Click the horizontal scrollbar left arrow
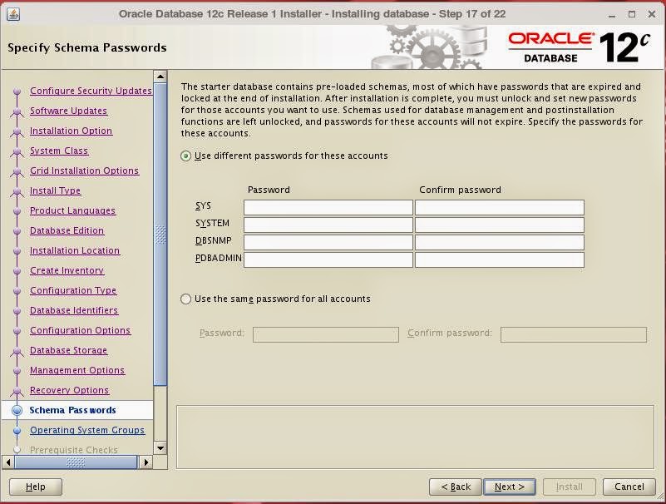 pos(8,462)
